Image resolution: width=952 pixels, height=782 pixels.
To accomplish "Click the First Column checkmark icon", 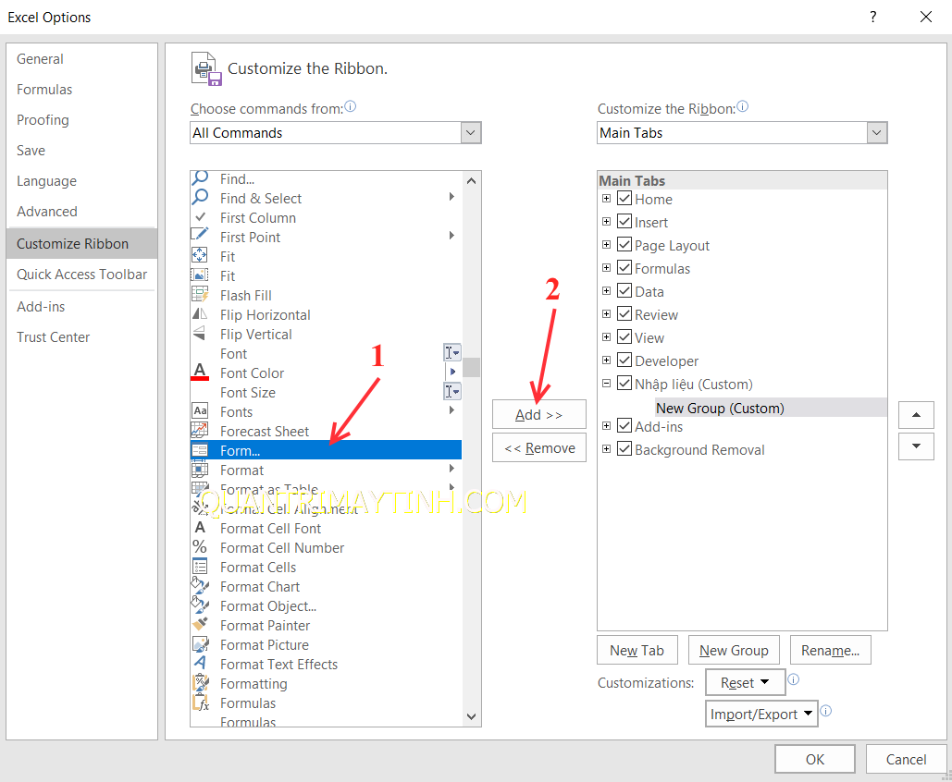I will pos(200,216).
